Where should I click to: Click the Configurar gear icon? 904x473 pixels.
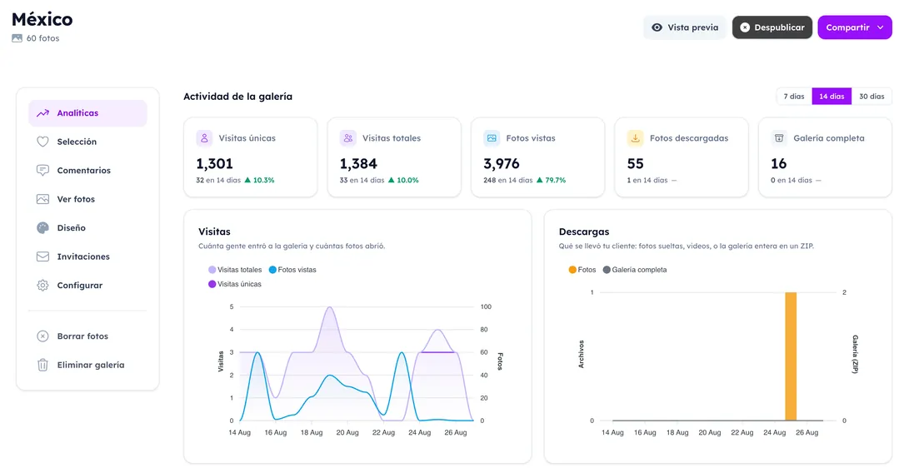(42, 285)
